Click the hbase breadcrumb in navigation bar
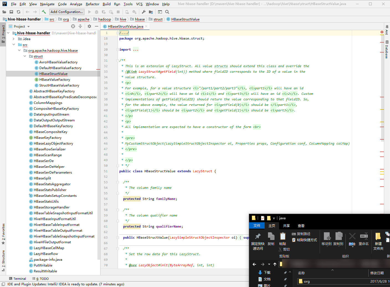This screenshot has height=287, width=390. pos(140,19)
